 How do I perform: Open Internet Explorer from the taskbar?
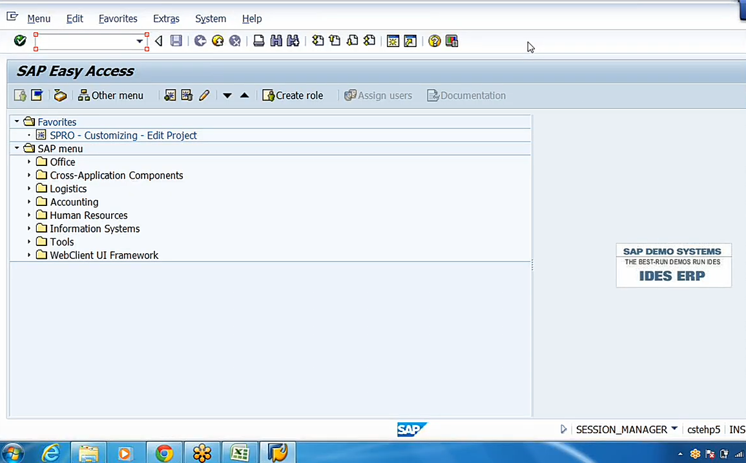coord(51,453)
